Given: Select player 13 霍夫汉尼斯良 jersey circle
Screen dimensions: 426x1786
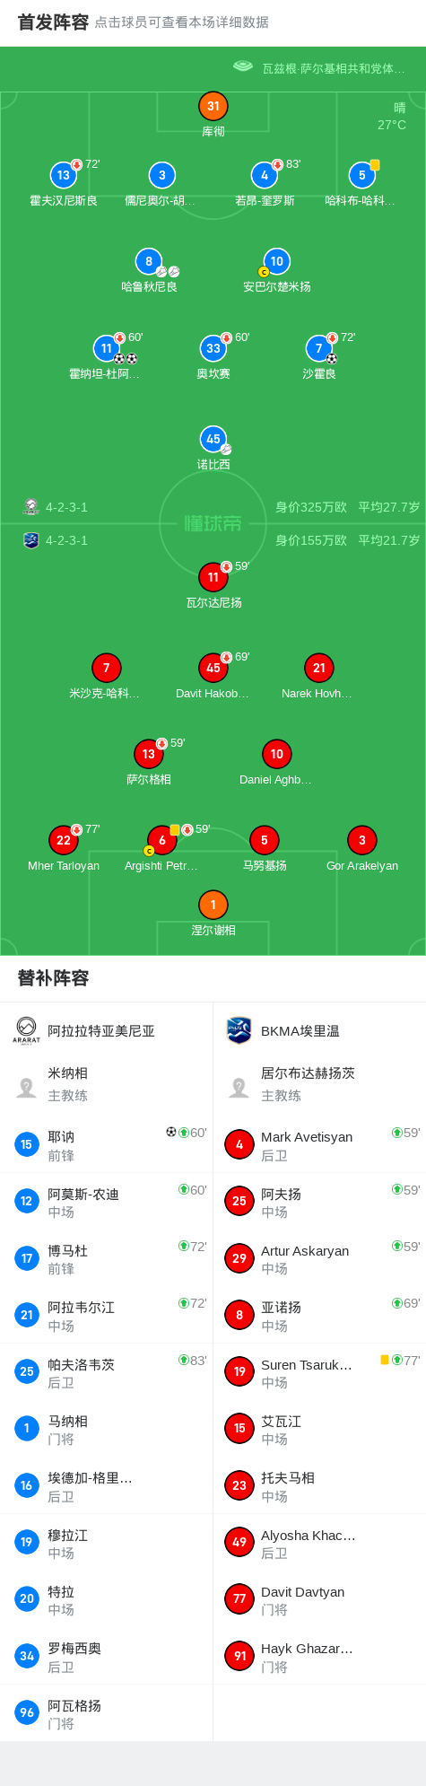Looking at the screenshot, I should (x=63, y=175).
